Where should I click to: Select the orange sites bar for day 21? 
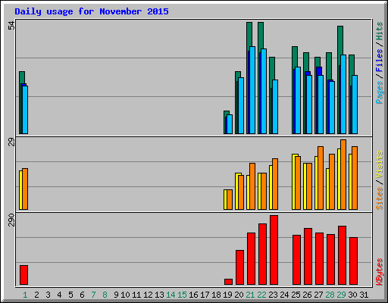[252, 186]
